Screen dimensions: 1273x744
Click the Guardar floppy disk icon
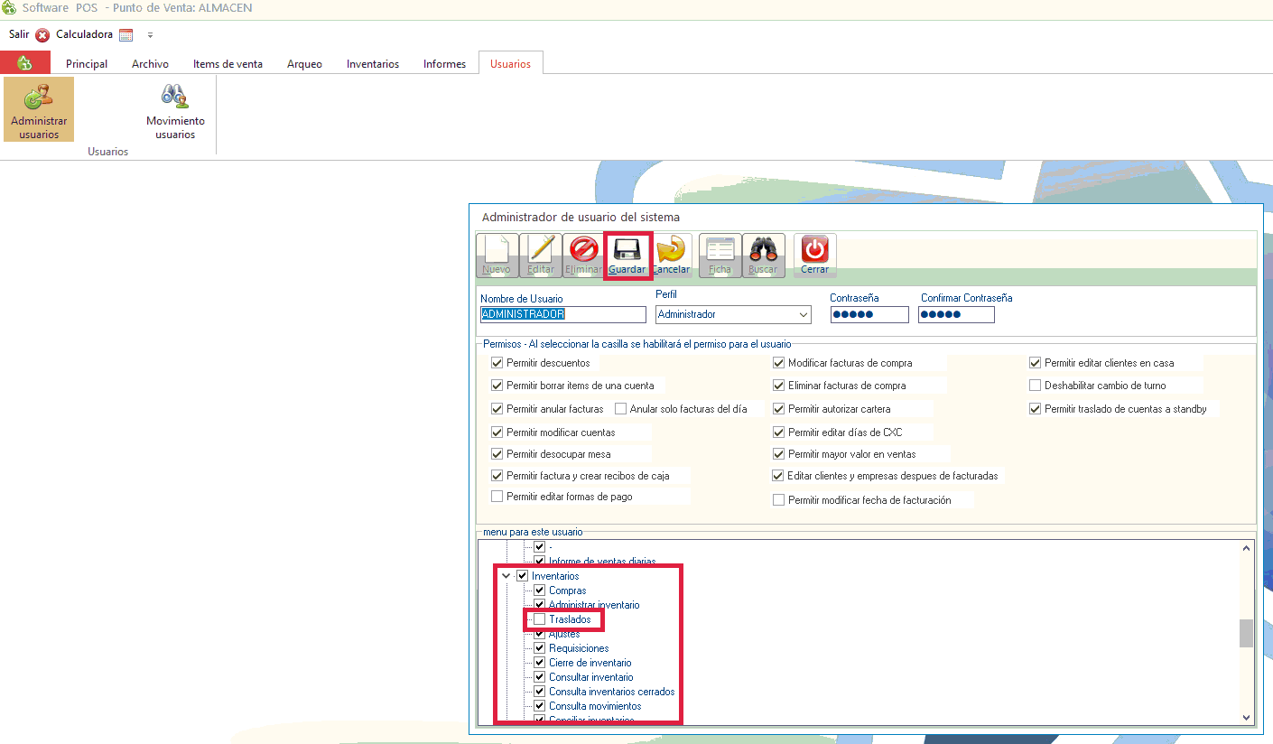(627, 249)
